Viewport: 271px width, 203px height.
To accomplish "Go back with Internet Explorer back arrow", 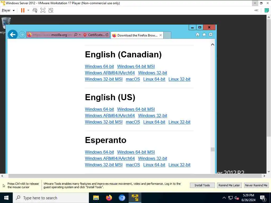I will 13,35.
